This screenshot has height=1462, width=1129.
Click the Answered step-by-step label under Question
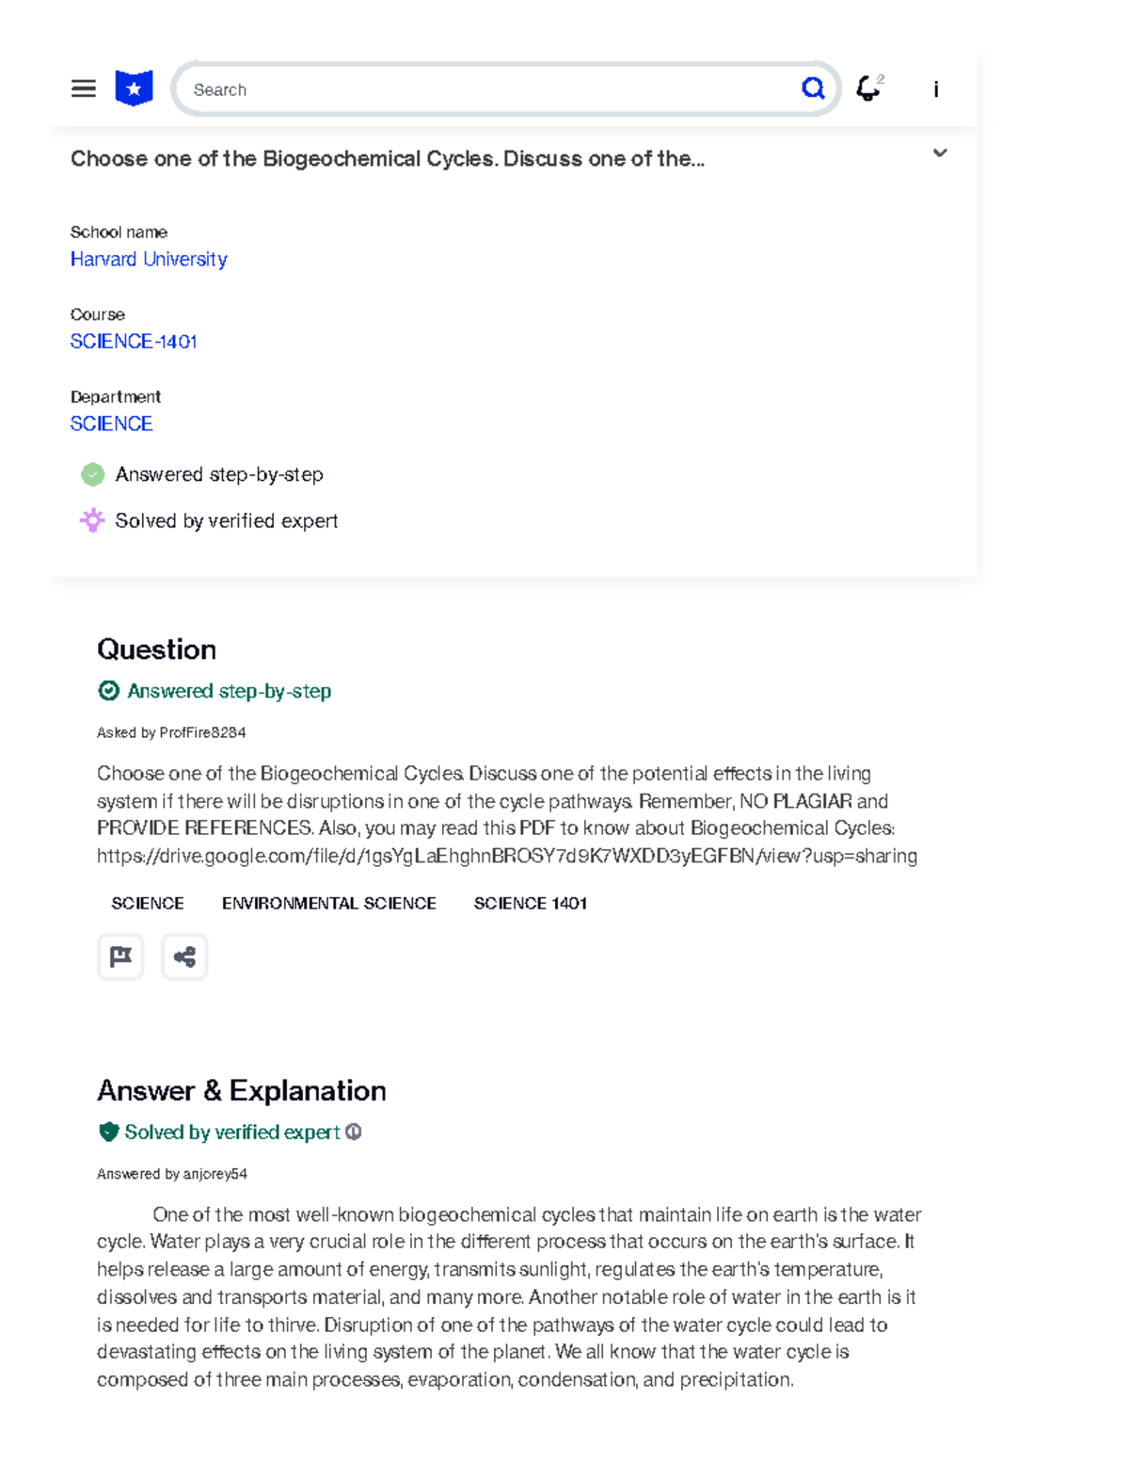[229, 691]
